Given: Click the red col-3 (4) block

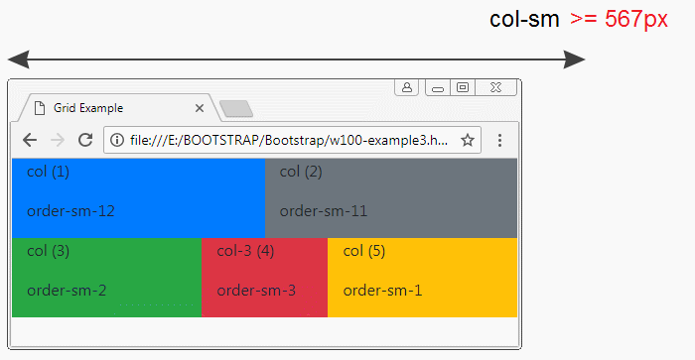Looking at the screenshot, I should tap(265, 278).
